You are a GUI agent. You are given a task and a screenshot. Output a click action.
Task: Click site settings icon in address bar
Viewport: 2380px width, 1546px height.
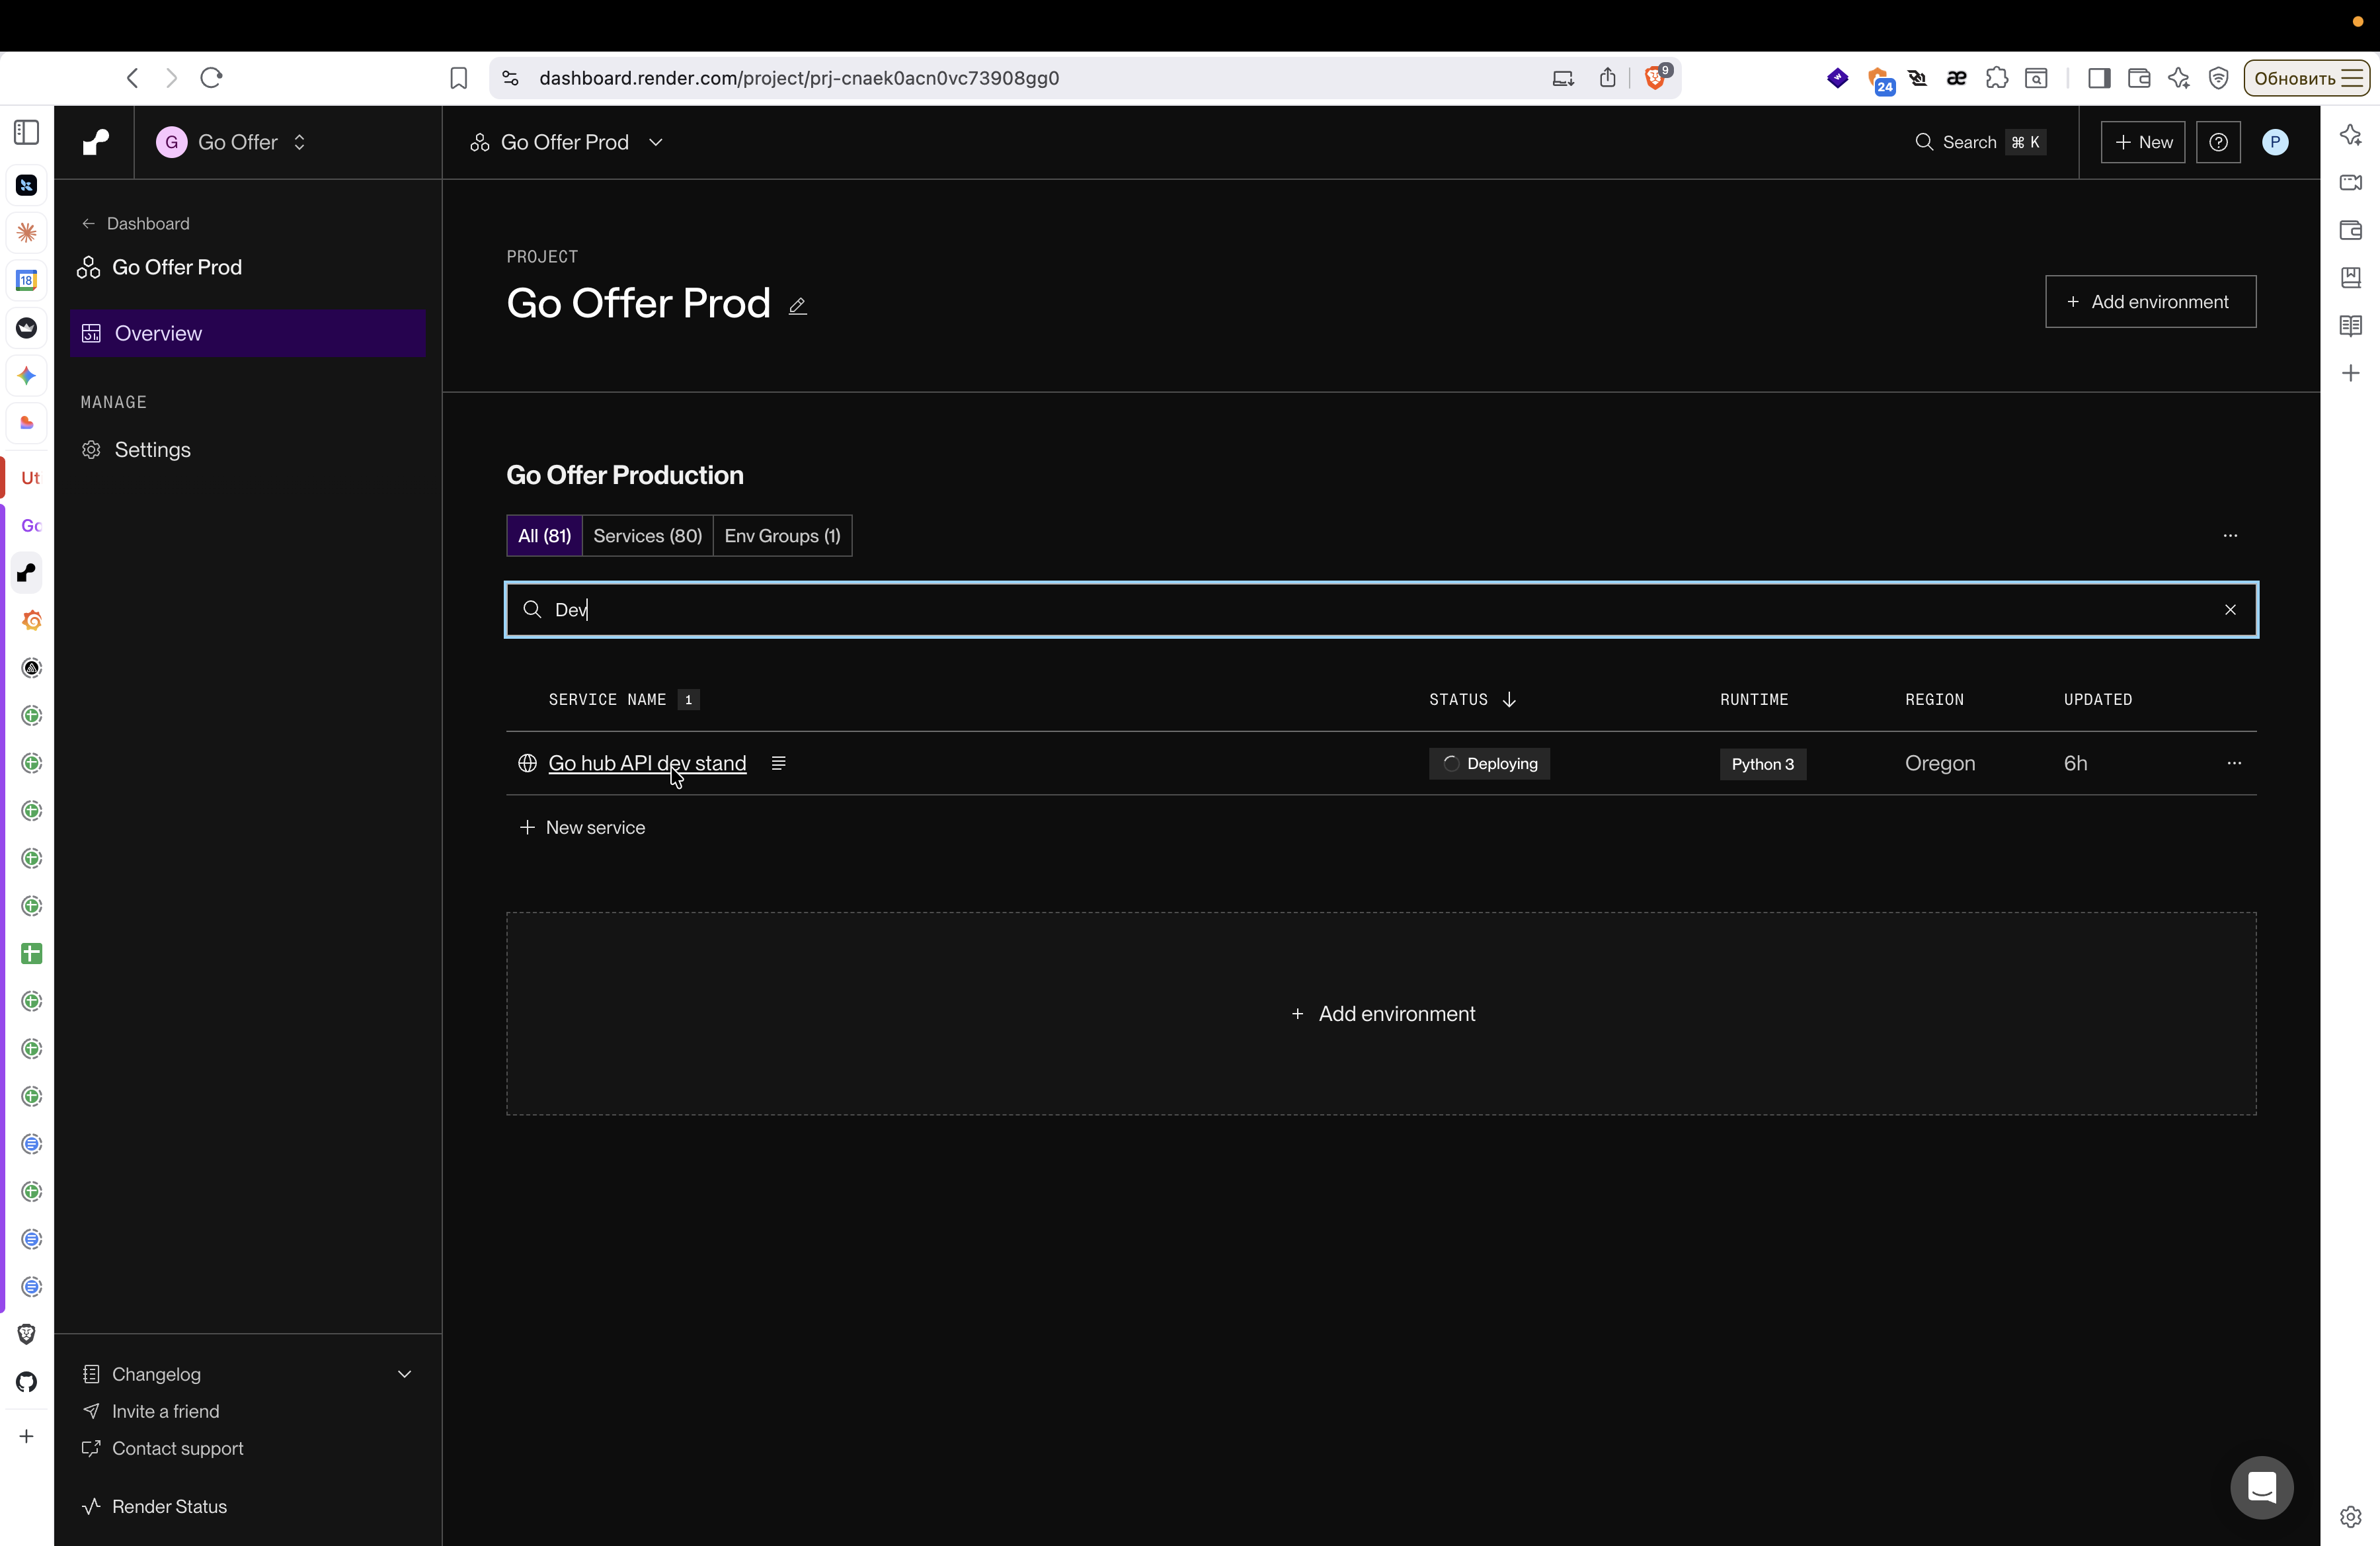(x=510, y=78)
